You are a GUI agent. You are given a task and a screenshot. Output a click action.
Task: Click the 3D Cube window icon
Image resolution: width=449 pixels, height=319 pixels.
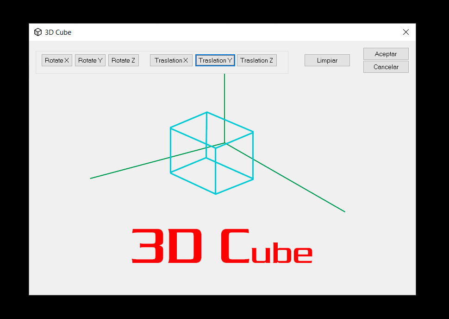point(38,32)
